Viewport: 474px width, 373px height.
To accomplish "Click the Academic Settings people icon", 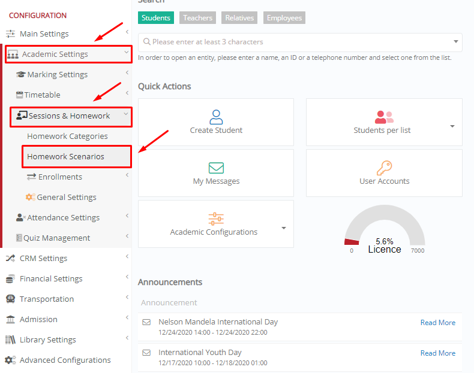I will (x=13, y=54).
